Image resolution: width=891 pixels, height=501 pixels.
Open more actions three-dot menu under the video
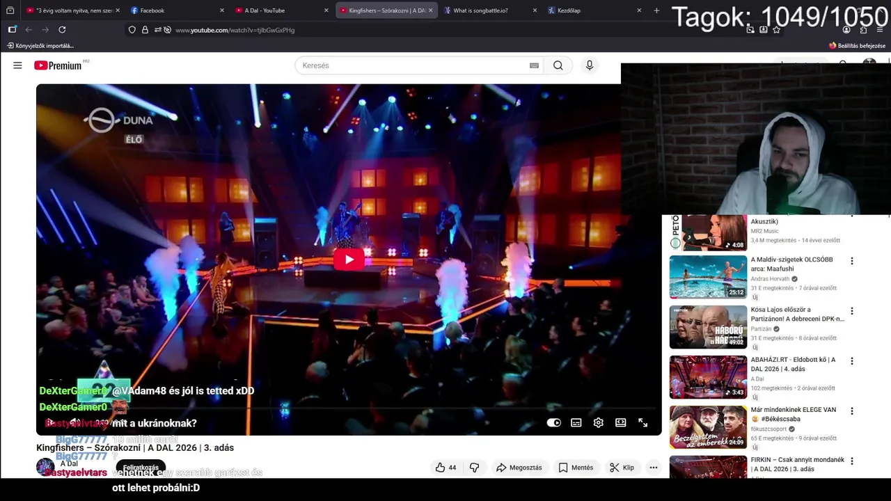tap(654, 468)
